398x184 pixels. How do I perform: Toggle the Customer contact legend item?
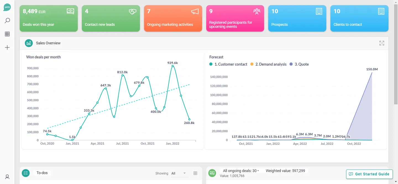coord(228,64)
